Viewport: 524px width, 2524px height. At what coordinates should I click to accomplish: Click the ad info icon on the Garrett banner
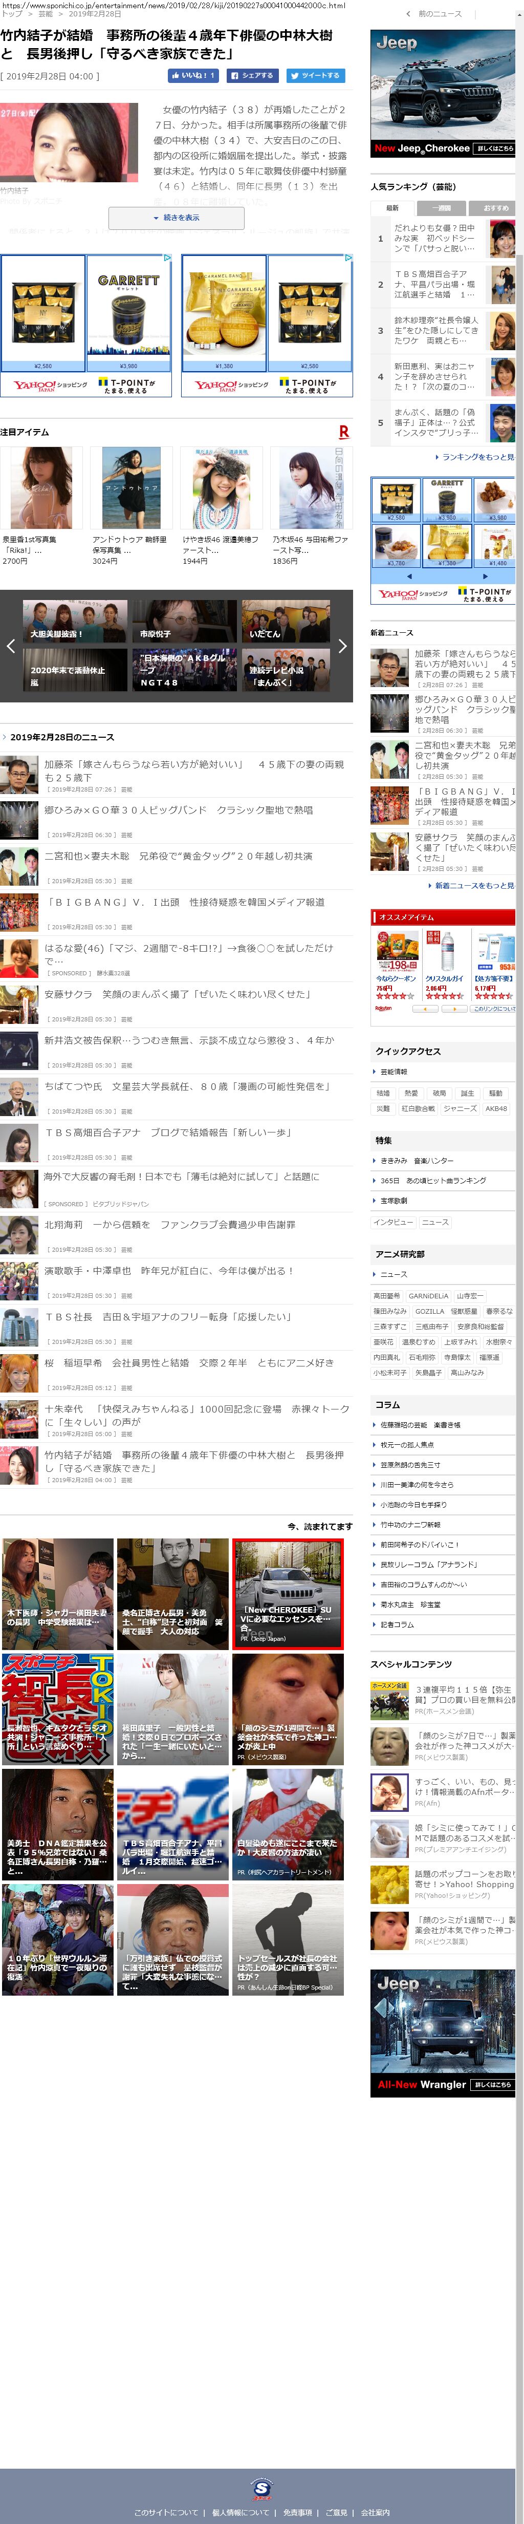pyautogui.click(x=167, y=259)
